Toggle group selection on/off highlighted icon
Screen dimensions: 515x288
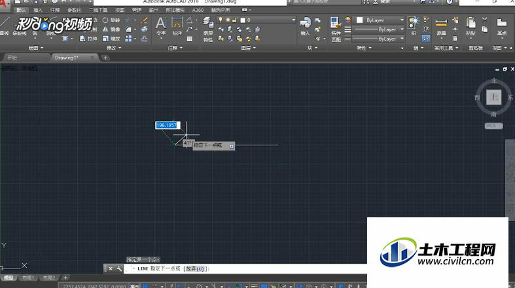point(425,39)
